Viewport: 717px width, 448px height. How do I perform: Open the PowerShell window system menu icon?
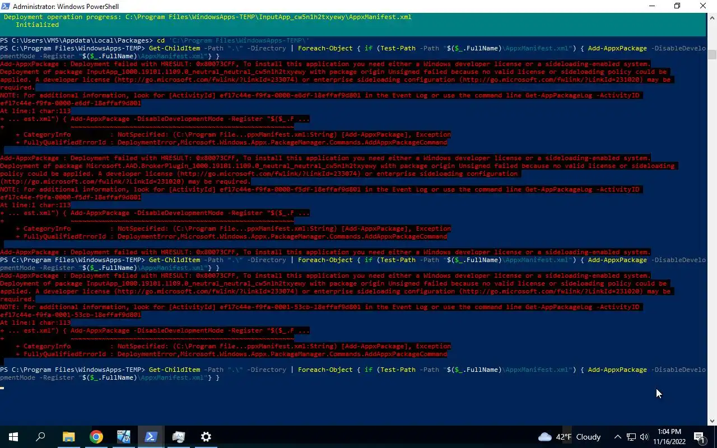(6, 6)
